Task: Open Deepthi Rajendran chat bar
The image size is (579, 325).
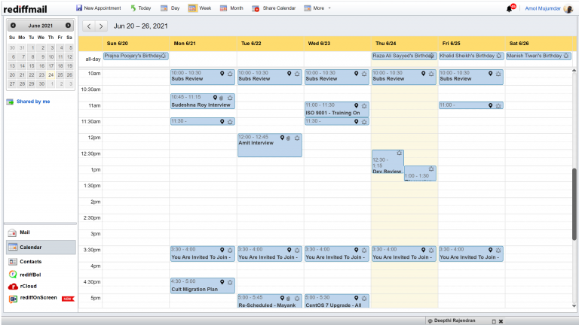Action: point(454,320)
